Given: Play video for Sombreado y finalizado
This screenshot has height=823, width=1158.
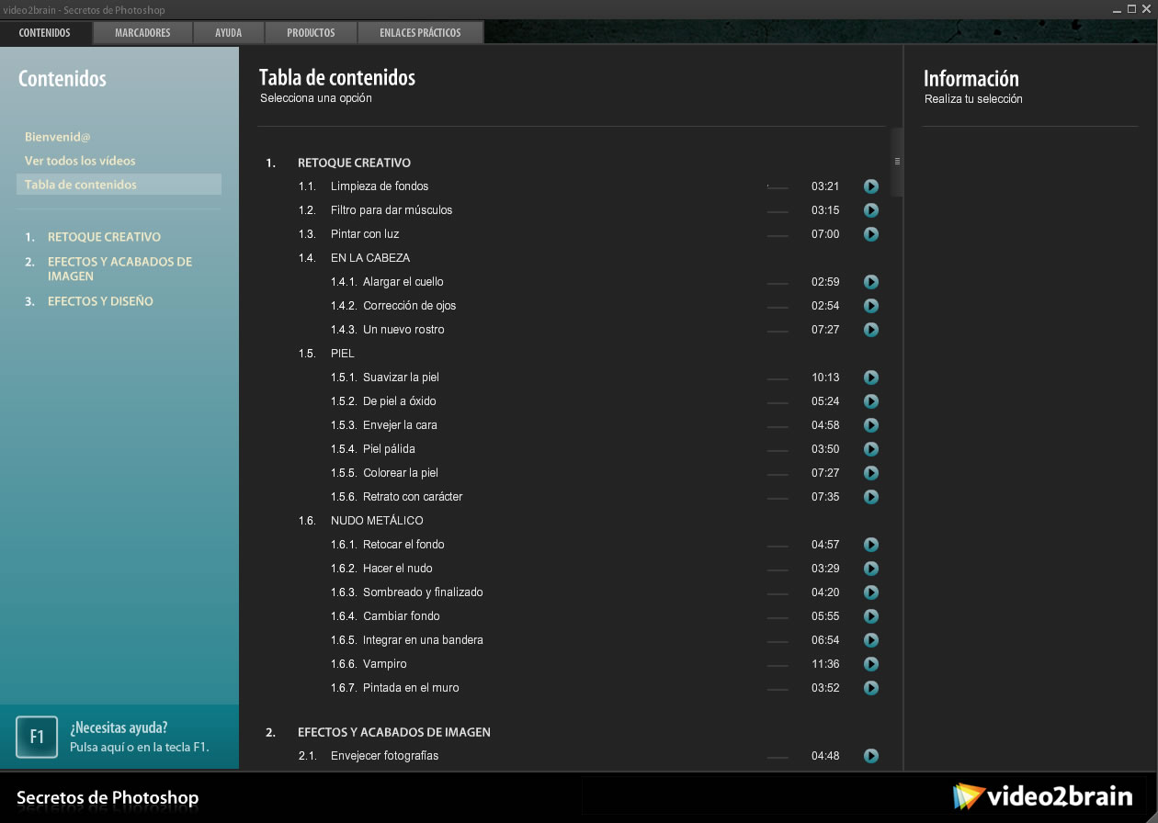Looking at the screenshot, I should coord(871,592).
